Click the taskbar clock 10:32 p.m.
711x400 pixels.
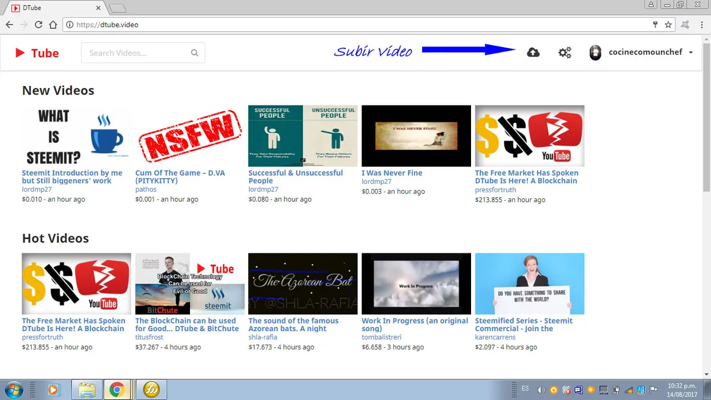(x=682, y=390)
